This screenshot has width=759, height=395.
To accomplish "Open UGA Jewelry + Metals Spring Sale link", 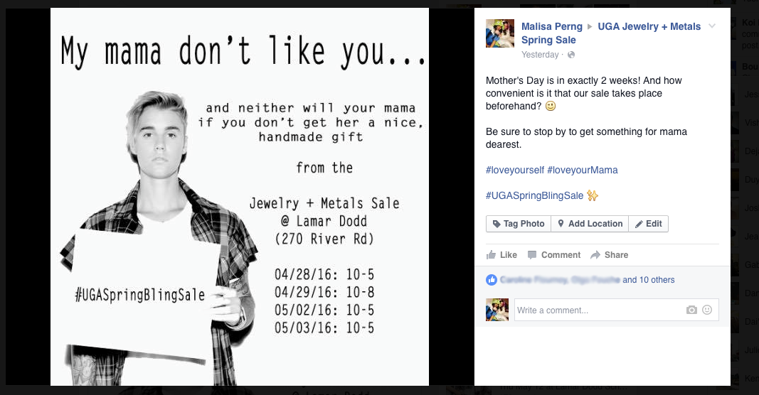I will [x=611, y=33].
